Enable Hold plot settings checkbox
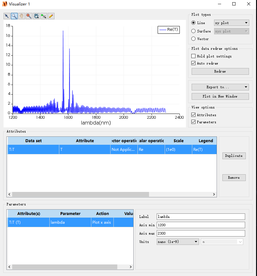This screenshot has height=276, width=257. click(x=193, y=56)
